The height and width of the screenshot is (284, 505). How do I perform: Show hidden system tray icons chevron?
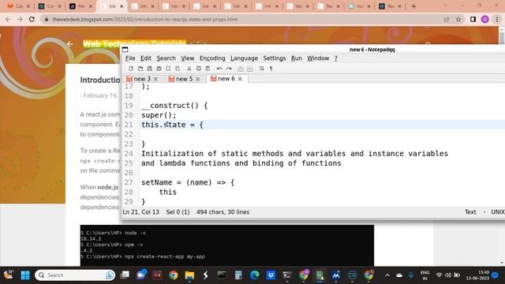point(387,275)
